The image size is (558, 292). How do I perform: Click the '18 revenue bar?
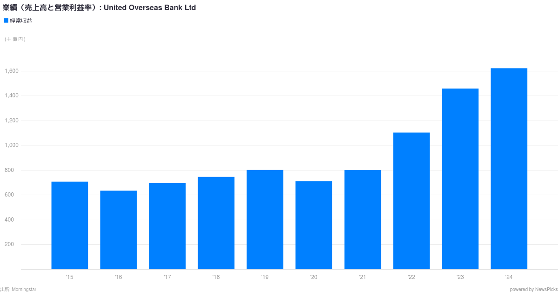point(216,223)
